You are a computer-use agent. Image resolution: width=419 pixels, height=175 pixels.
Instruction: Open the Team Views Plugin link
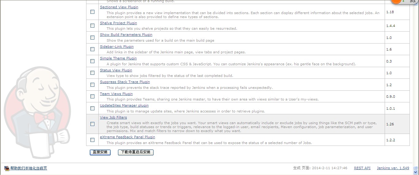(116, 94)
